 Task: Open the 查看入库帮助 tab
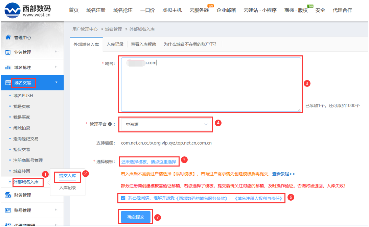coord(143,44)
